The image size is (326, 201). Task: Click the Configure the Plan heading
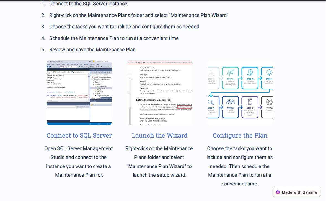click(x=240, y=135)
